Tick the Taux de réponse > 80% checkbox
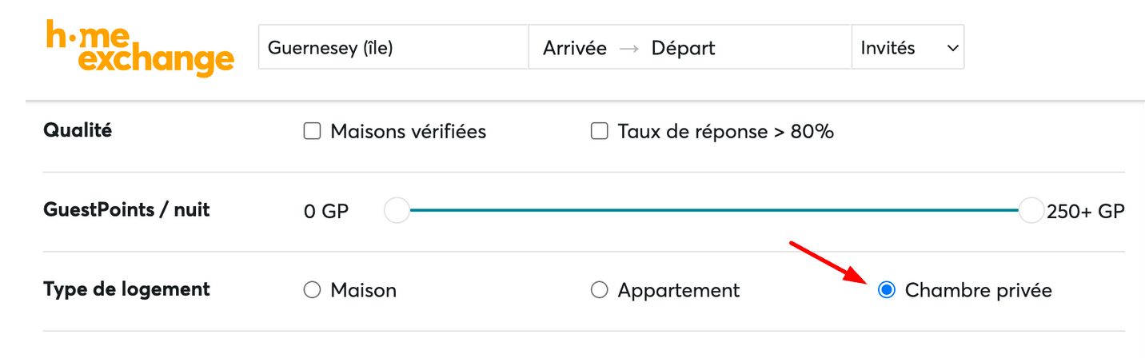This screenshot has height=358, width=1145. 599,132
